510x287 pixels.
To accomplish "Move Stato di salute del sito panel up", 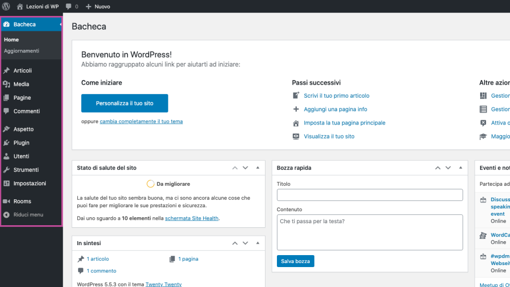I will tap(235, 168).
